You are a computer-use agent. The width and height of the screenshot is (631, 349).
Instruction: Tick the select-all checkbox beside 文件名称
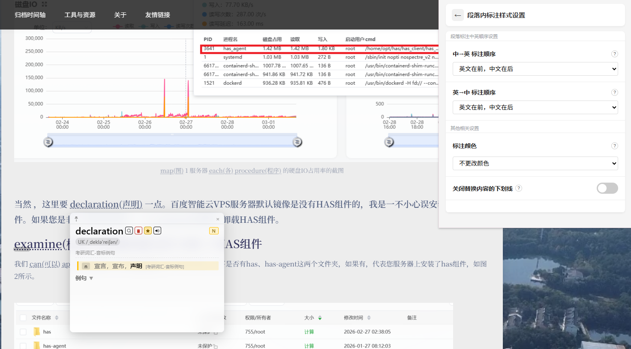pyautogui.click(x=23, y=318)
